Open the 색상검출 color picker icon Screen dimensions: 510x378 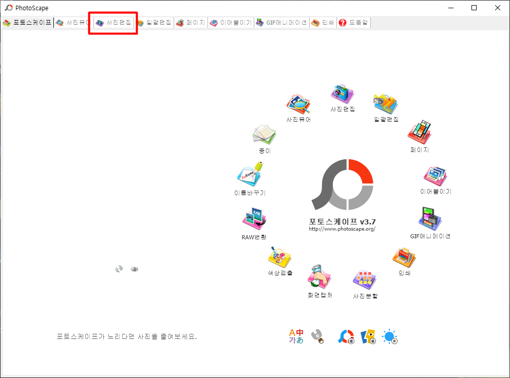tap(280, 257)
